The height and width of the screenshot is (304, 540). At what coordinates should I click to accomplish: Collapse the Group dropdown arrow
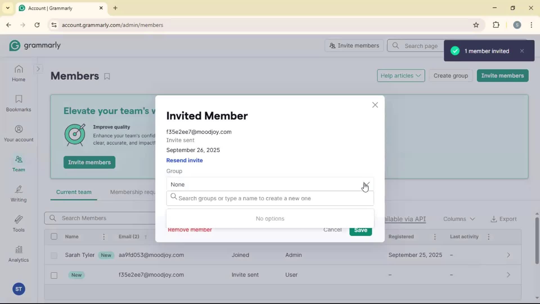366,184
